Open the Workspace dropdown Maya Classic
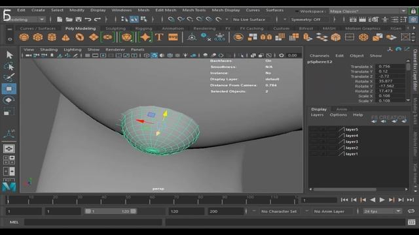 367,11
